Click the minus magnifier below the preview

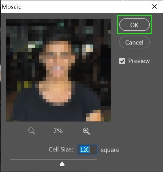click(x=32, y=131)
